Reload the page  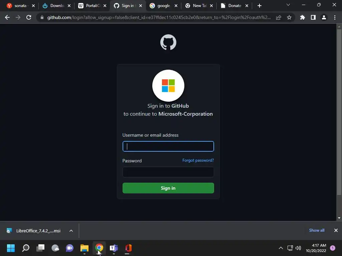pos(29,17)
